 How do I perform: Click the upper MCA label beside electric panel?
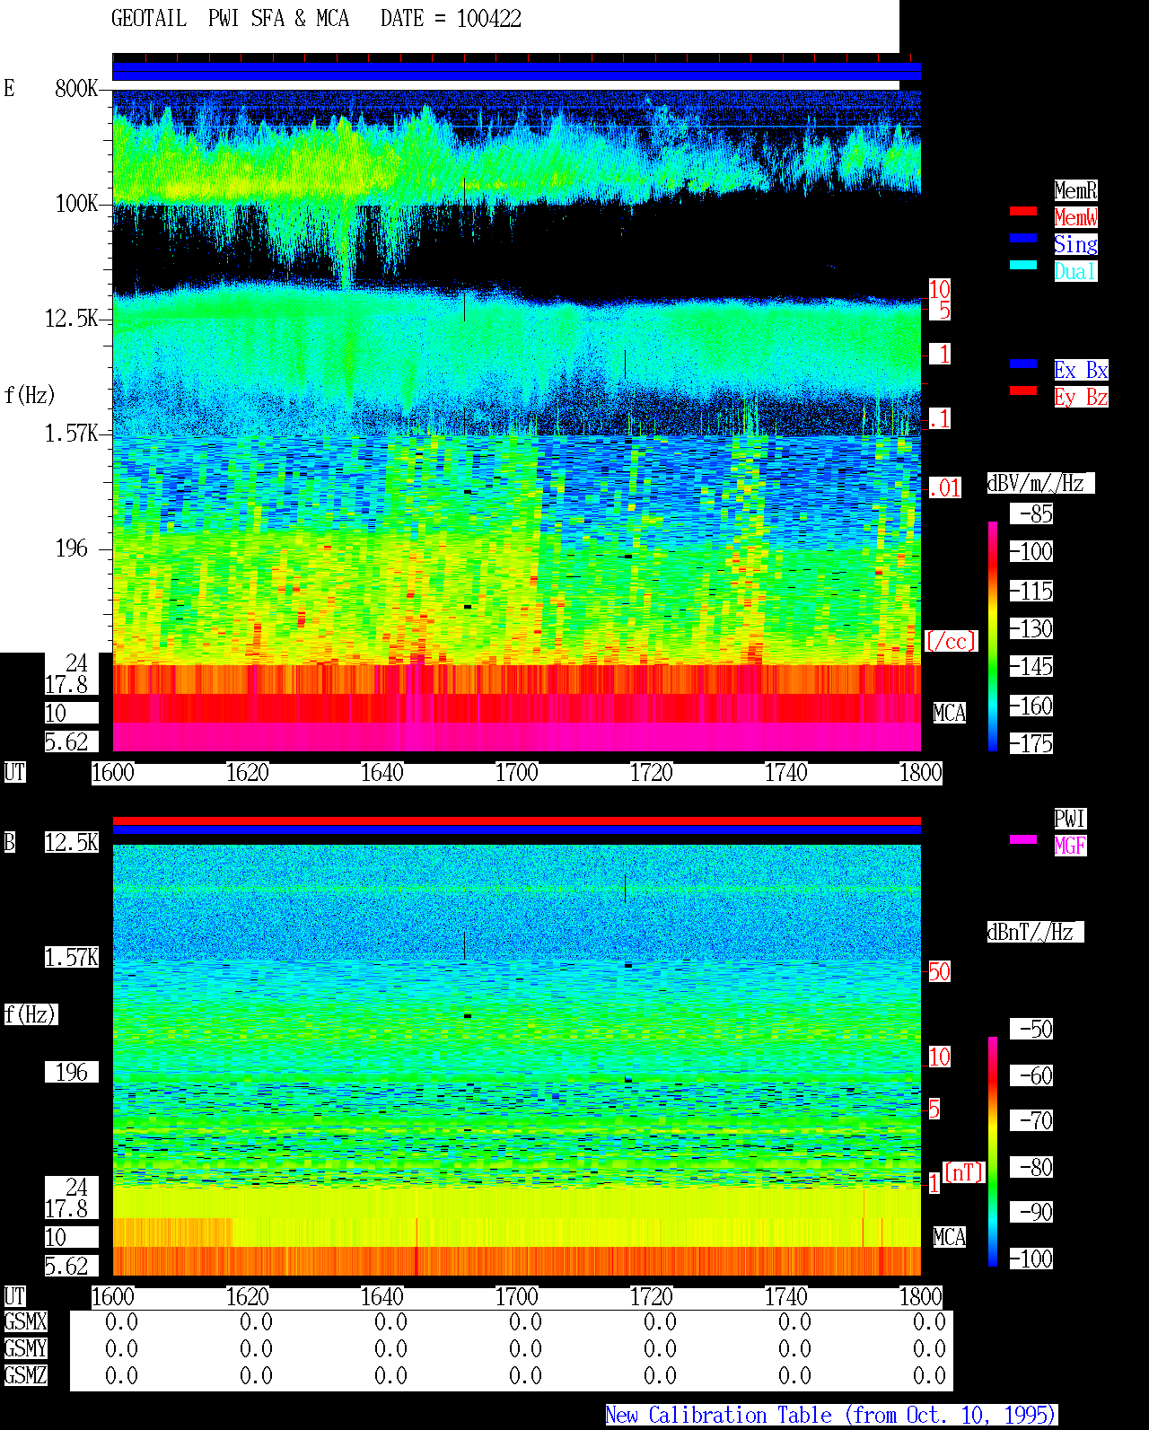[x=949, y=714]
